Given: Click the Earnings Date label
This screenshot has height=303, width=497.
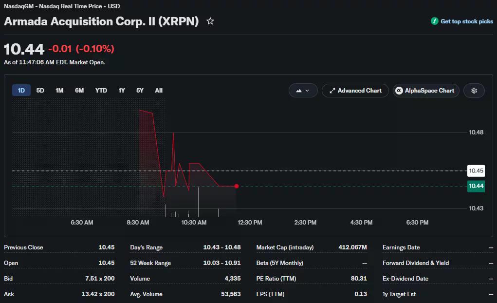Looking at the screenshot, I should point(401,247).
